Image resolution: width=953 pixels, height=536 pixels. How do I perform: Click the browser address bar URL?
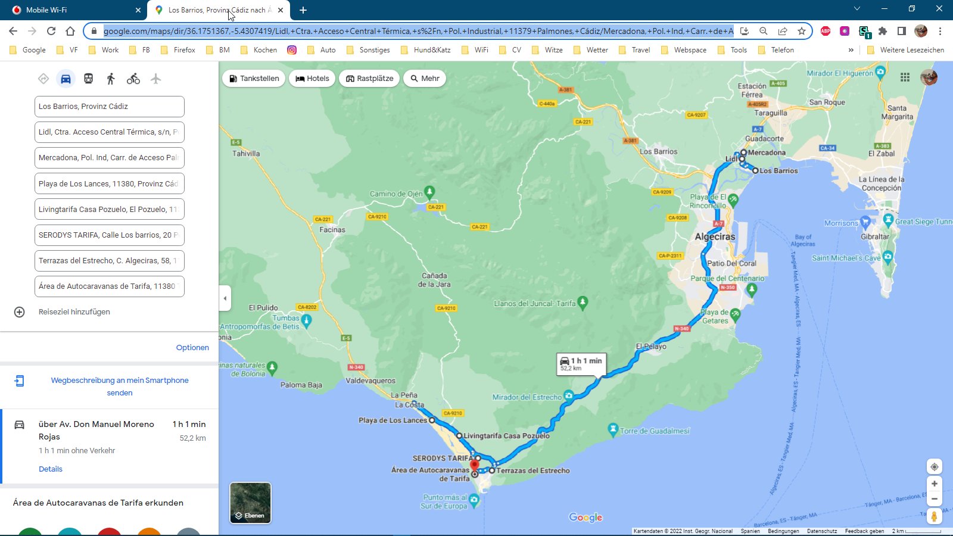coord(418,31)
